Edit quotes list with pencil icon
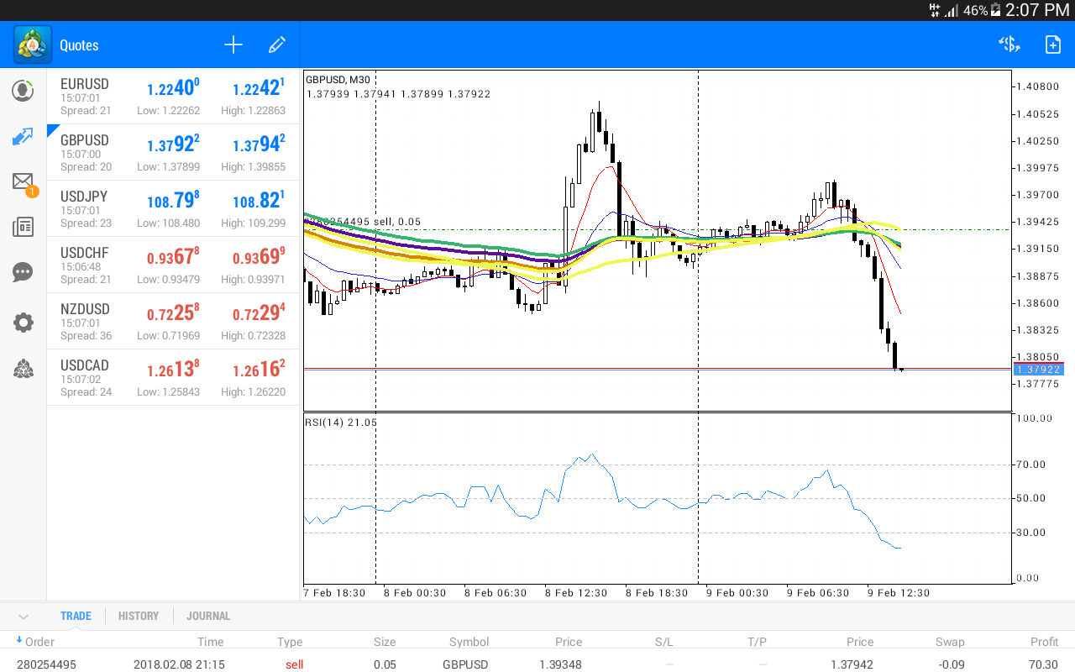The height and width of the screenshot is (672, 1075). click(x=277, y=45)
